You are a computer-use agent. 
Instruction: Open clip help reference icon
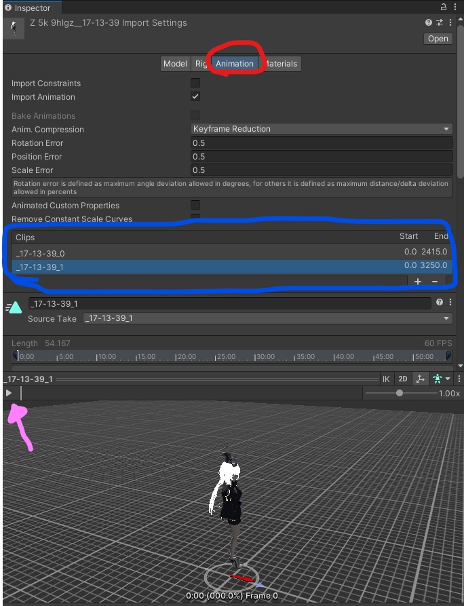pyautogui.click(x=440, y=302)
